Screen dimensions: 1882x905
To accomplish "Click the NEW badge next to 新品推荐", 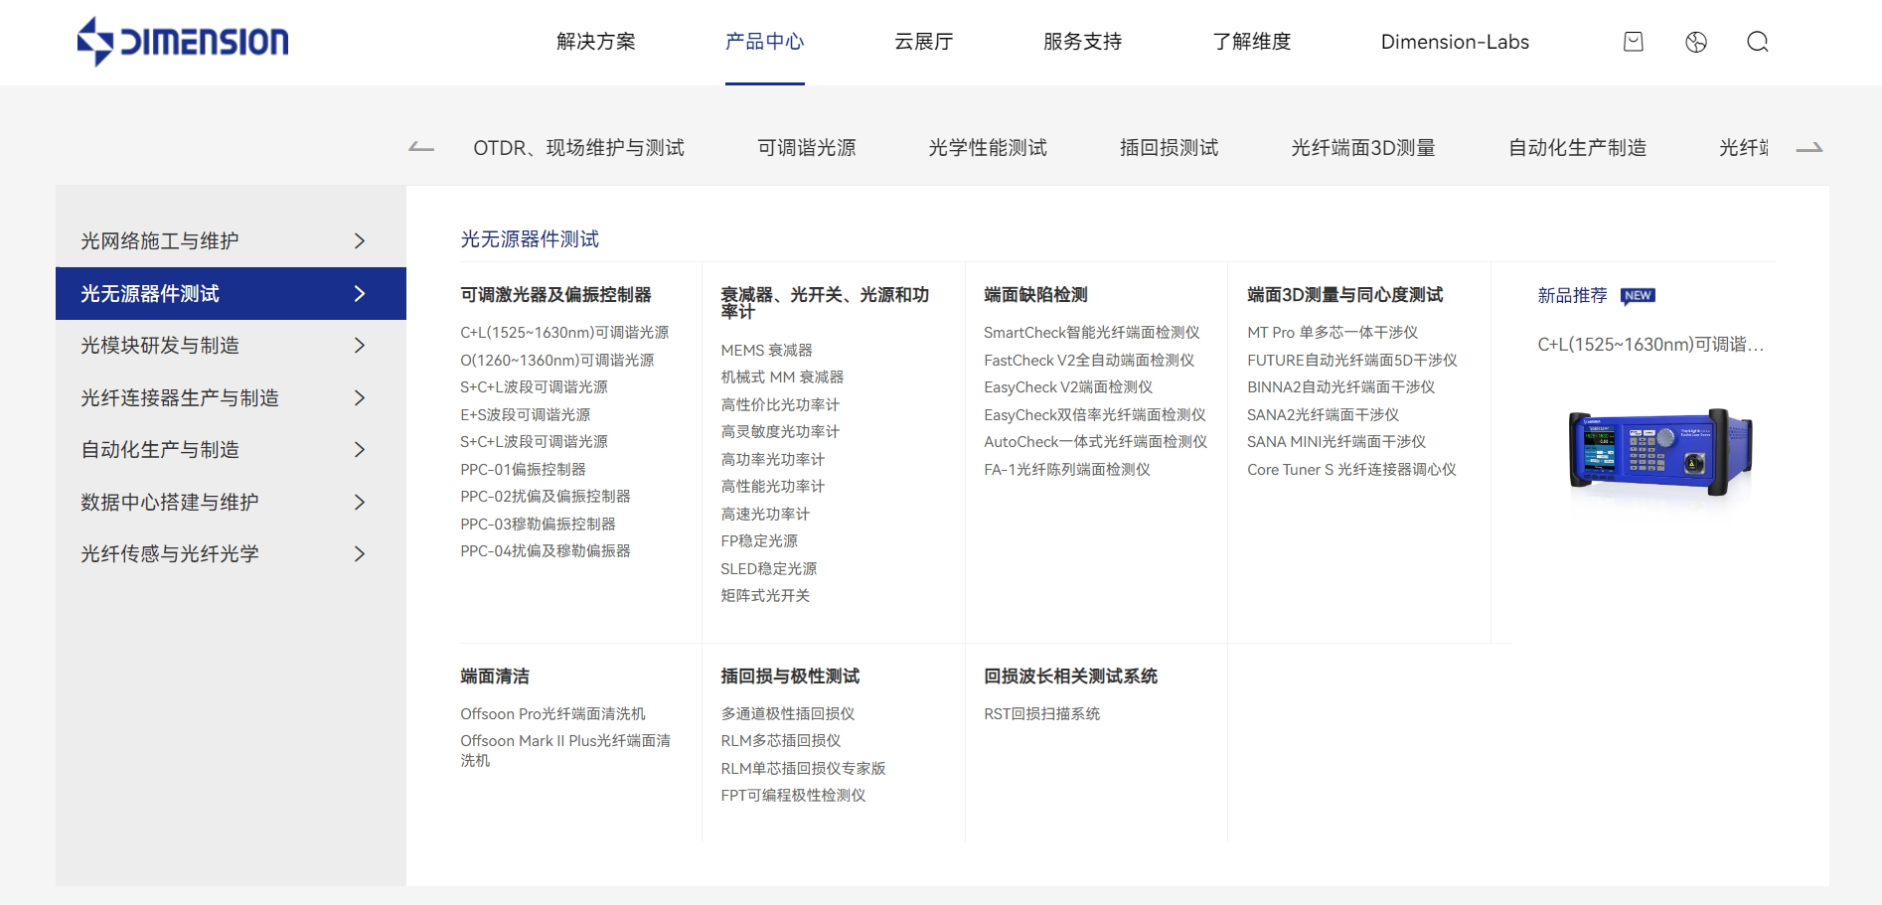I will pos(1637,295).
